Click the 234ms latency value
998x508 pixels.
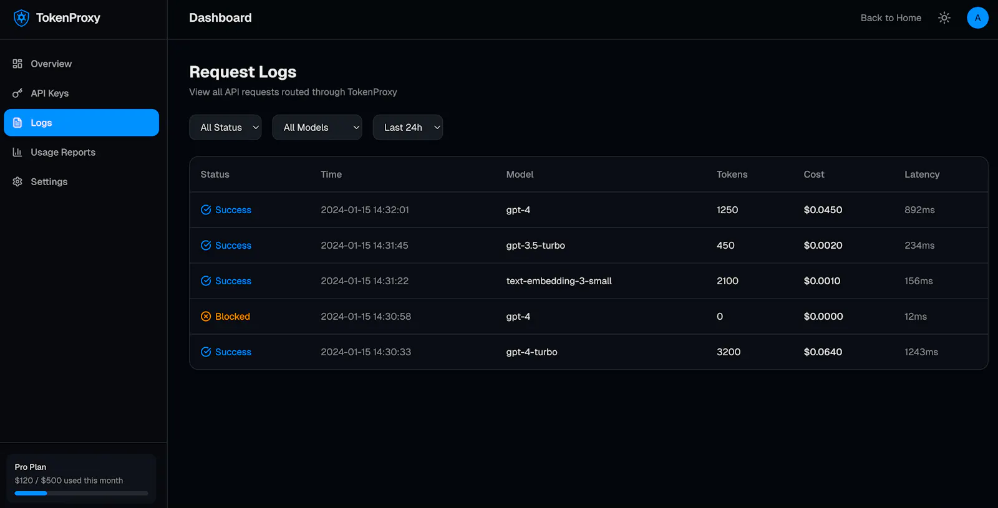point(919,246)
